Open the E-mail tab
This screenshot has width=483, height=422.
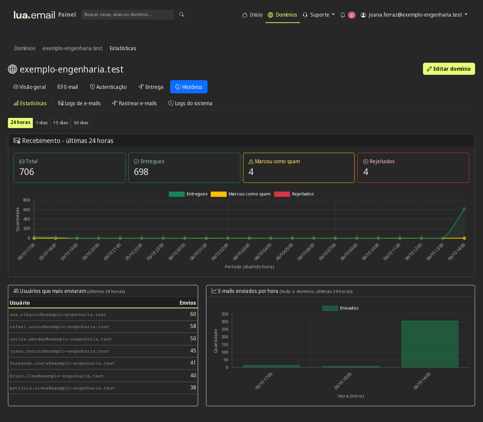tap(68, 87)
